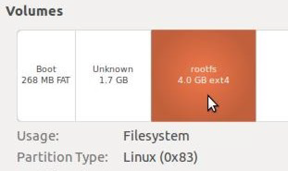Click the "1.7 GB" size text
The width and height of the screenshot is (288, 171).
[x=113, y=80]
